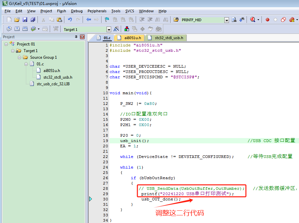The width and height of the screenshot is (299, 223).
Task: Insert breakpoint with the red dot icon
Action: (267, 20)
